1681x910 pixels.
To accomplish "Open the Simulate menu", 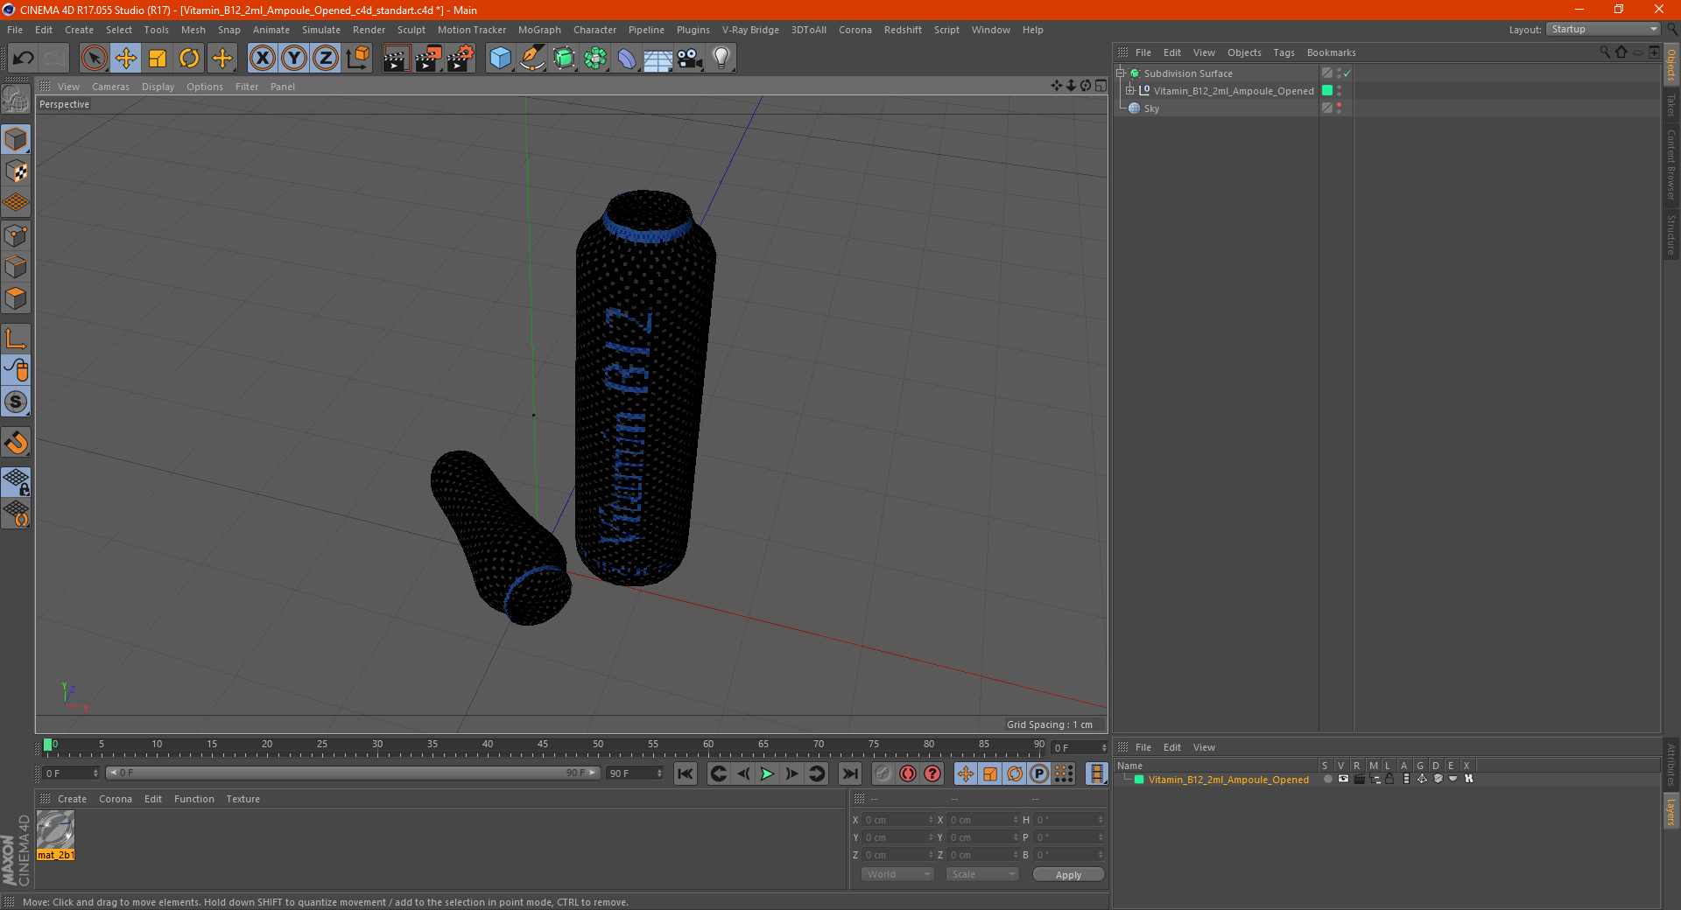I will click(321, 30).
